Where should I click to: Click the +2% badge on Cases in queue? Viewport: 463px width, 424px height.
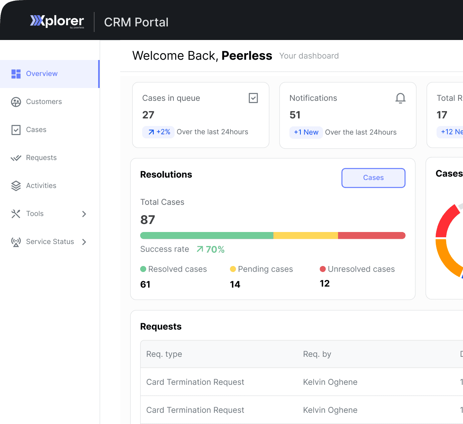[x=158, y=132]
